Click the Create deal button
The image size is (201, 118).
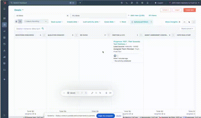pyautogui.click(x=190, y=10)
